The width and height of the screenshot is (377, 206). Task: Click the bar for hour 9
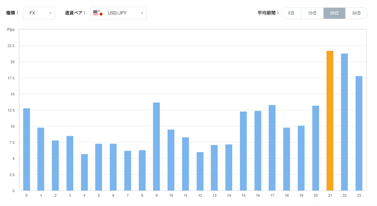156,147
